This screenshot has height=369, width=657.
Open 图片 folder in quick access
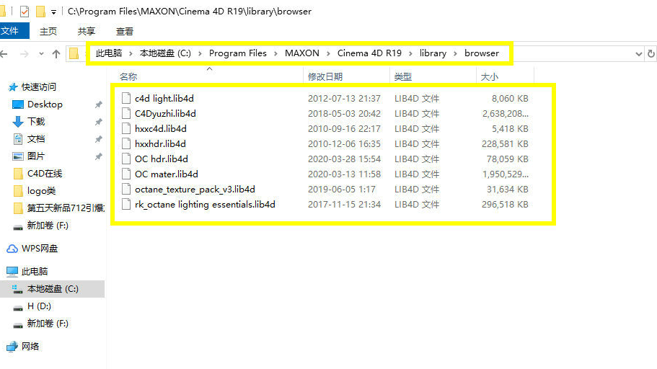tap(36, 156)
